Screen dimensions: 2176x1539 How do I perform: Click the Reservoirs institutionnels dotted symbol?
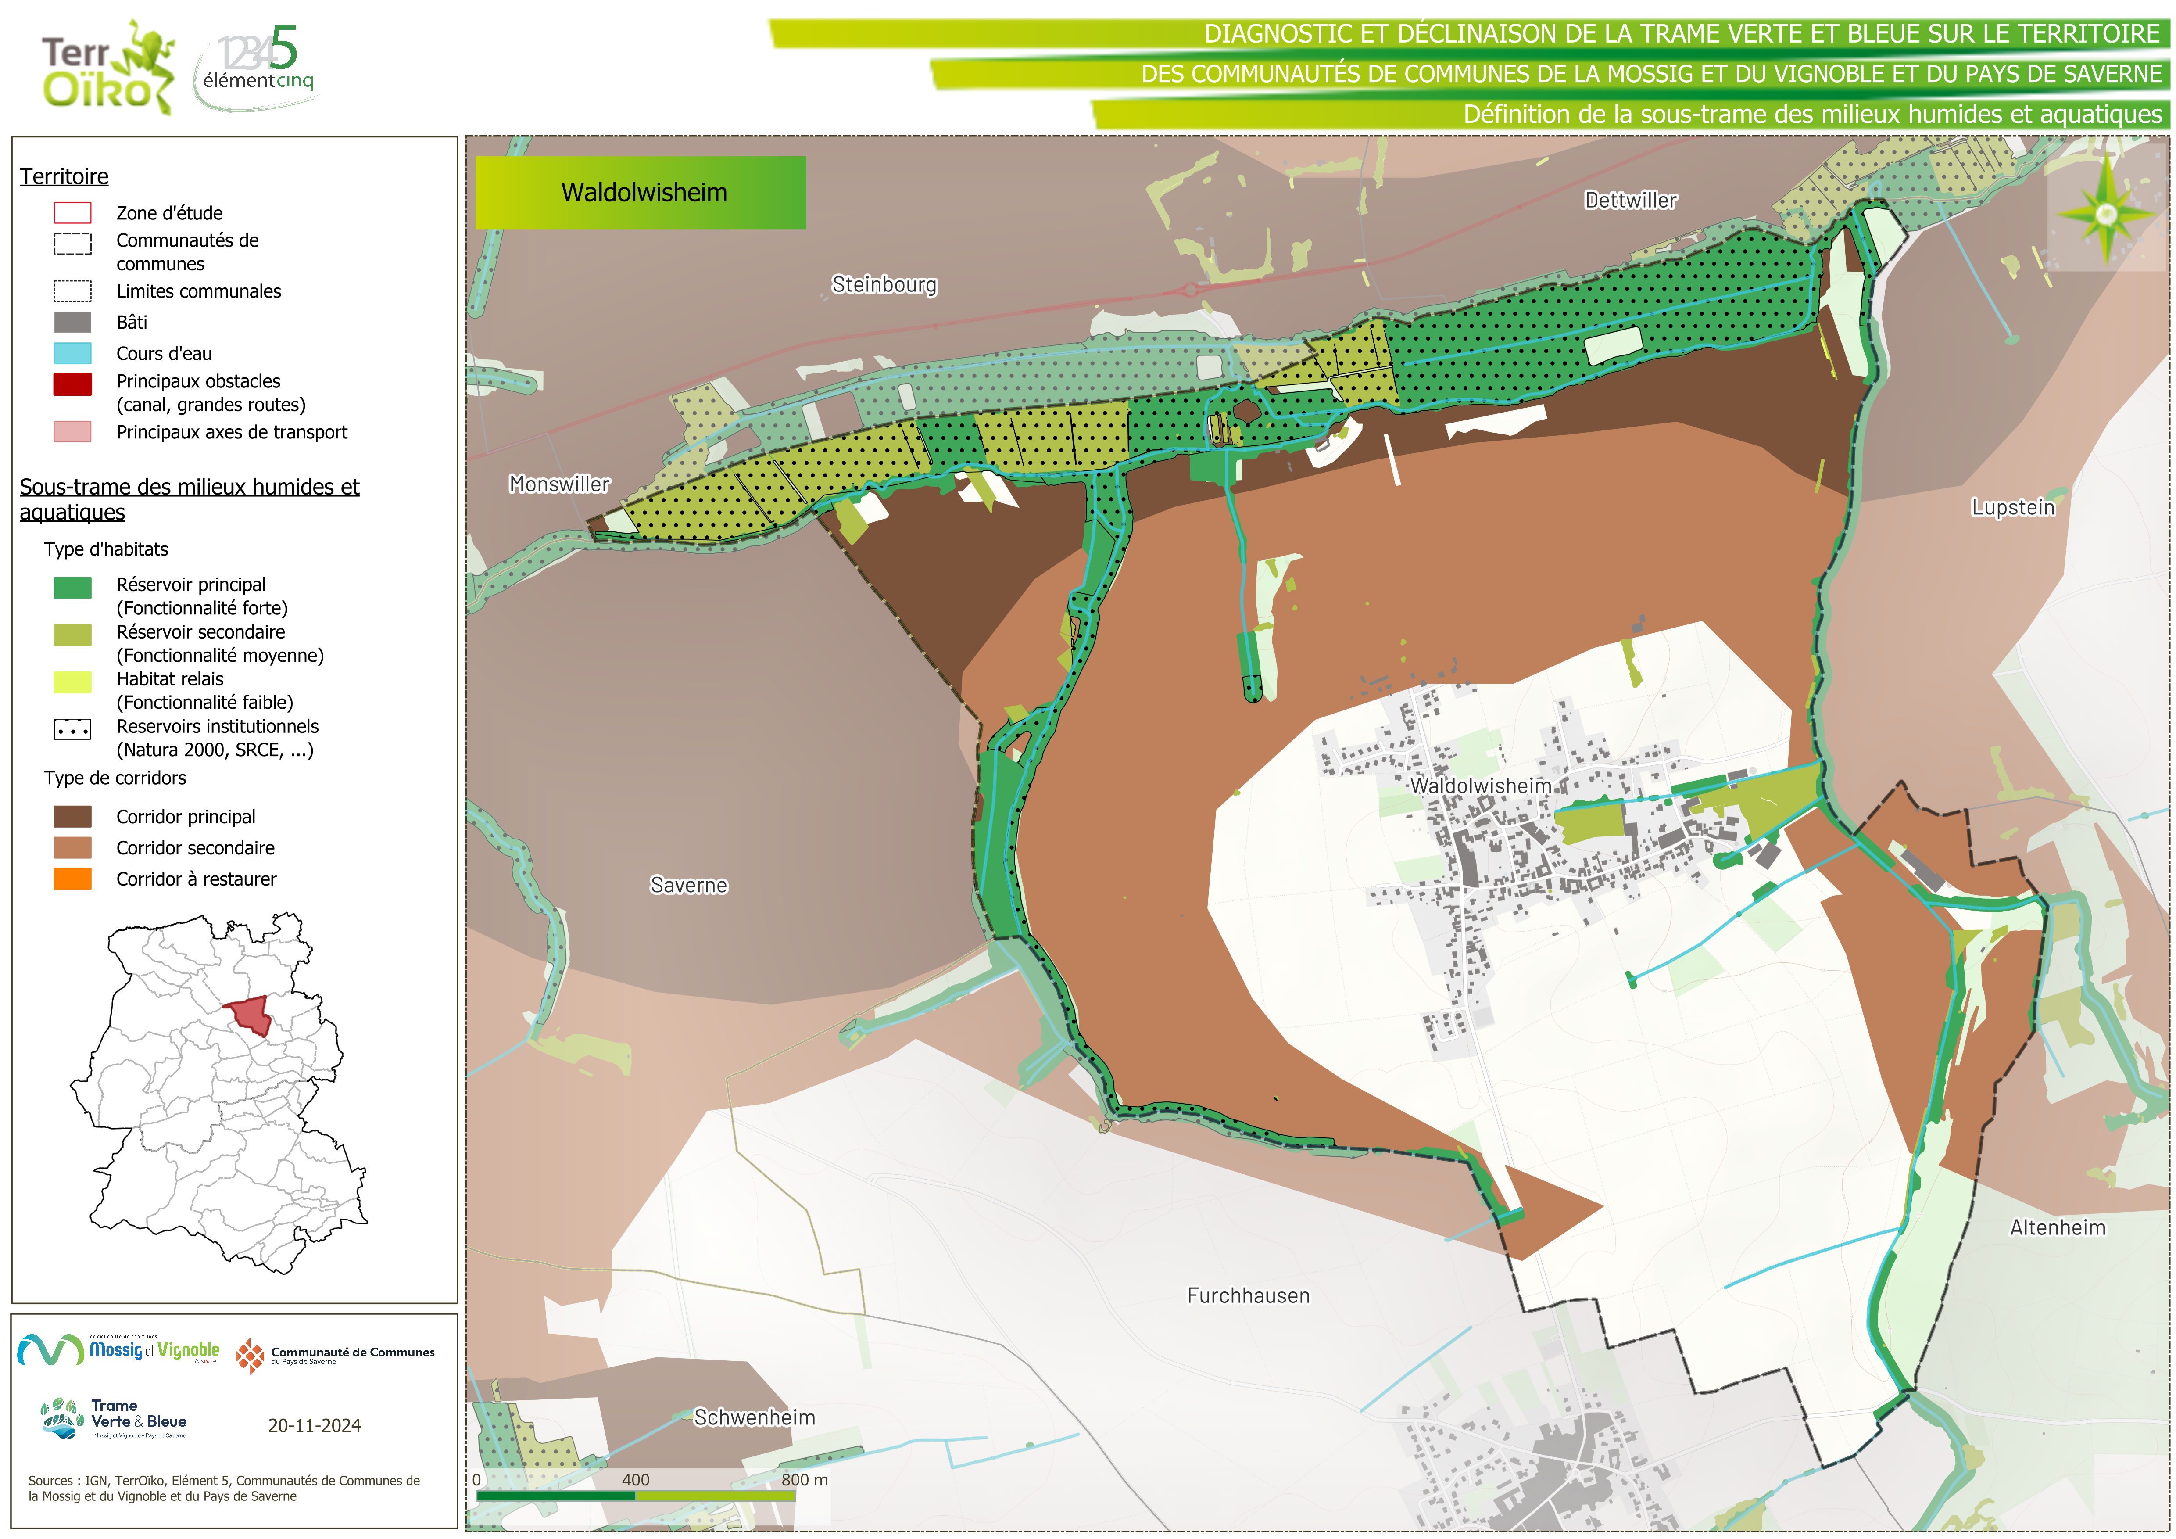point(73,730)
